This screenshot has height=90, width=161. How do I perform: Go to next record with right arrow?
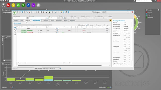coord(36,12)
